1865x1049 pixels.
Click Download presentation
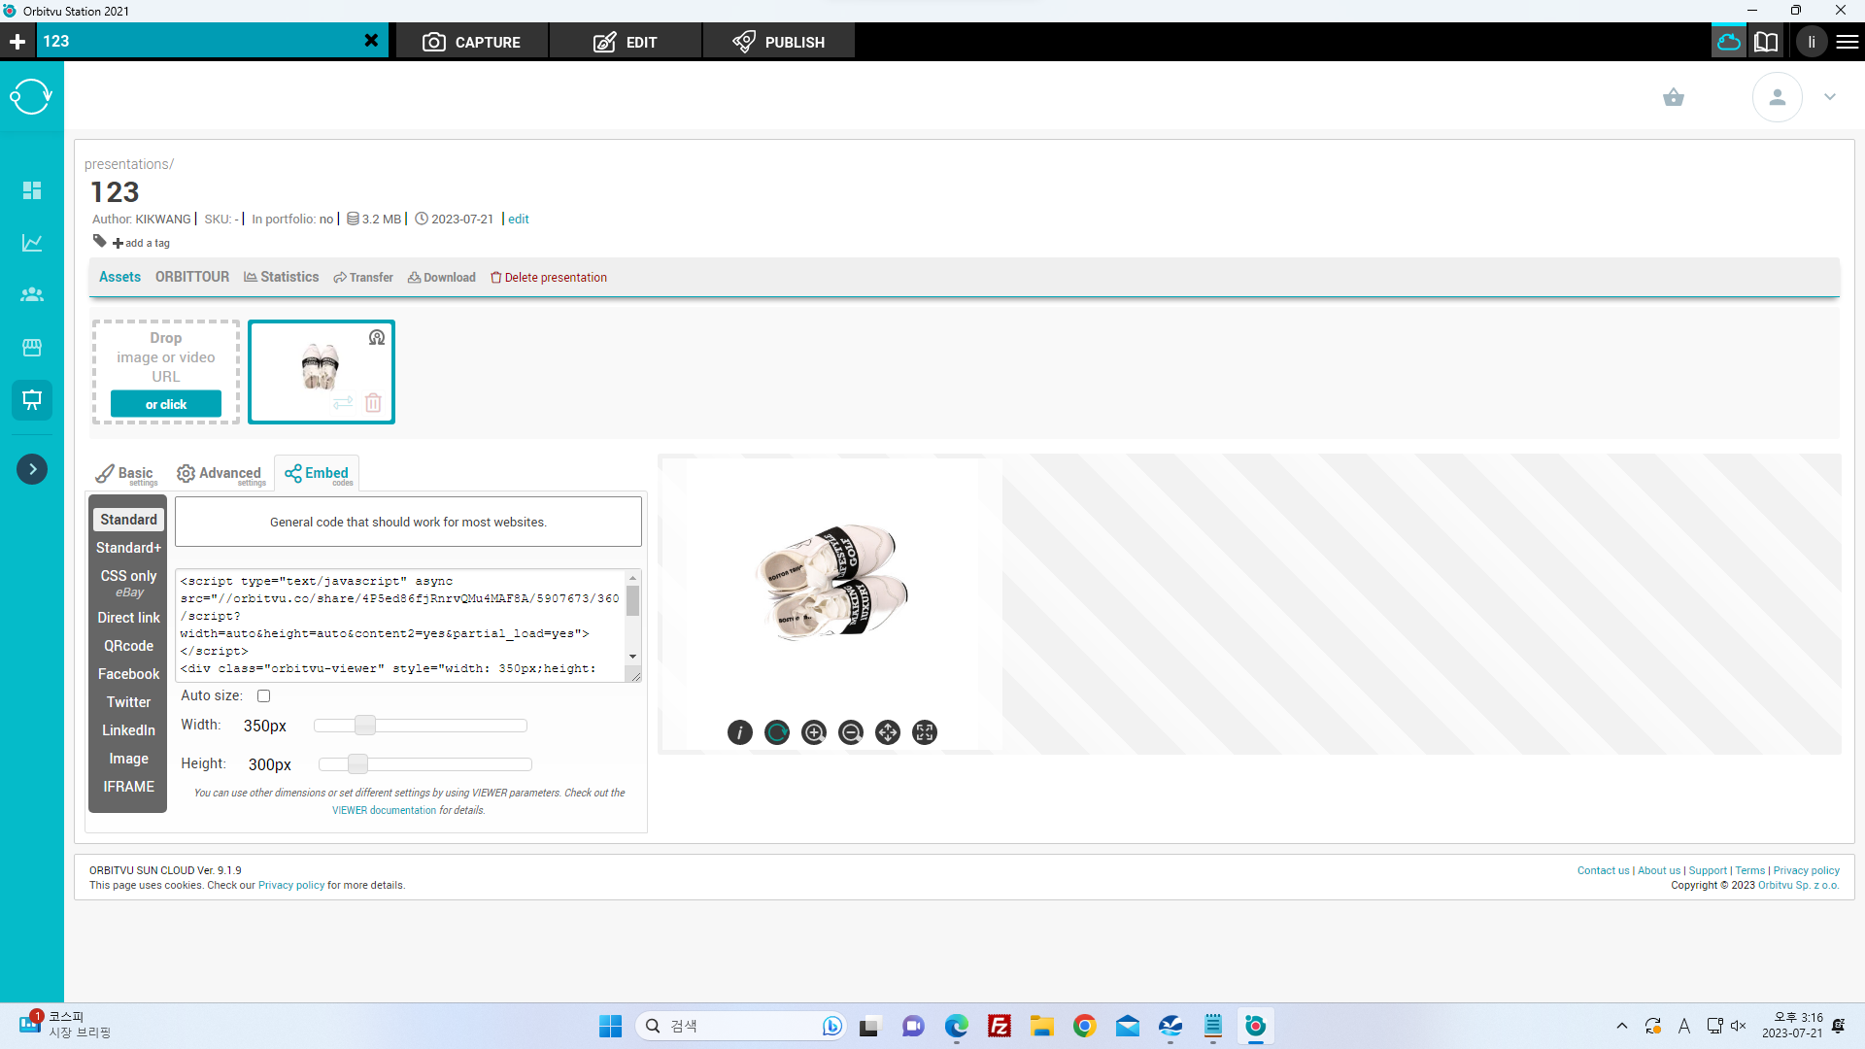pos(442,278)
